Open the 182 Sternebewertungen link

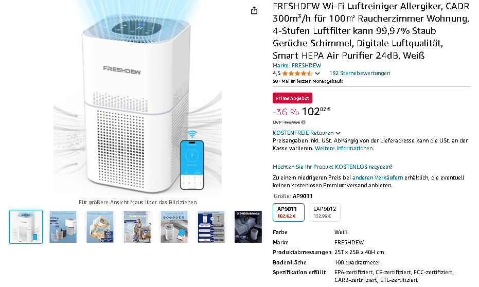tap(360, 73)
